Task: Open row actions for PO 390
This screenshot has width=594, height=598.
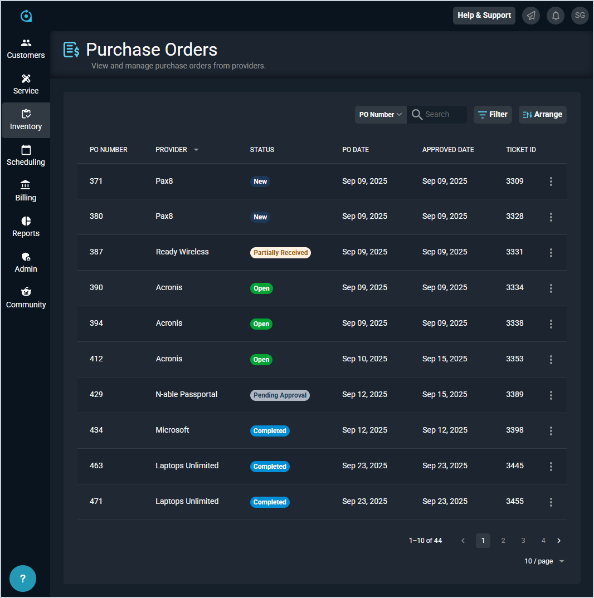Action: click(551, 288)
